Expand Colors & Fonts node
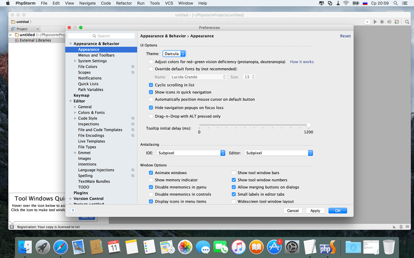The height and width of the screenshot is (258, 414). point(75,113)
